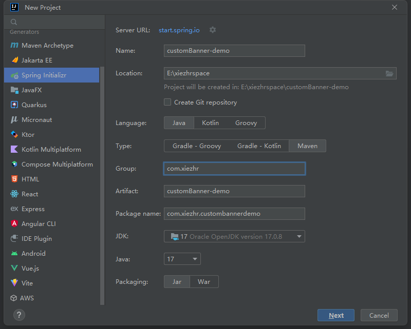Screen dimensions: 411x329
Task: Choose Maven build type
Action: click(x=307, y=146)
